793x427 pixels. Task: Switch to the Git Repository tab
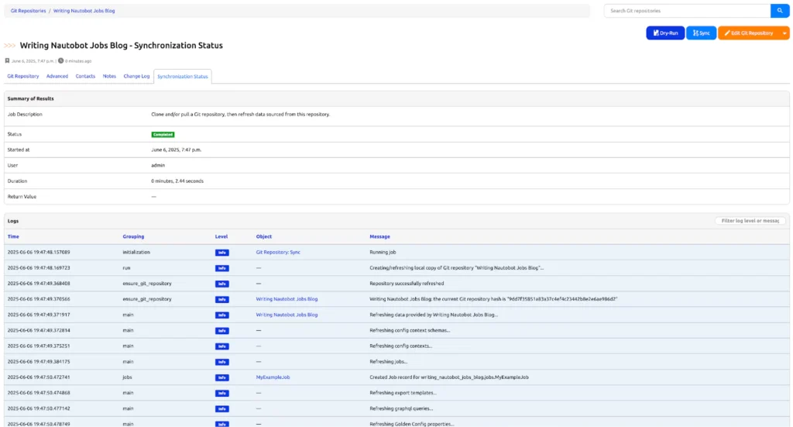(x=22, y=77)
